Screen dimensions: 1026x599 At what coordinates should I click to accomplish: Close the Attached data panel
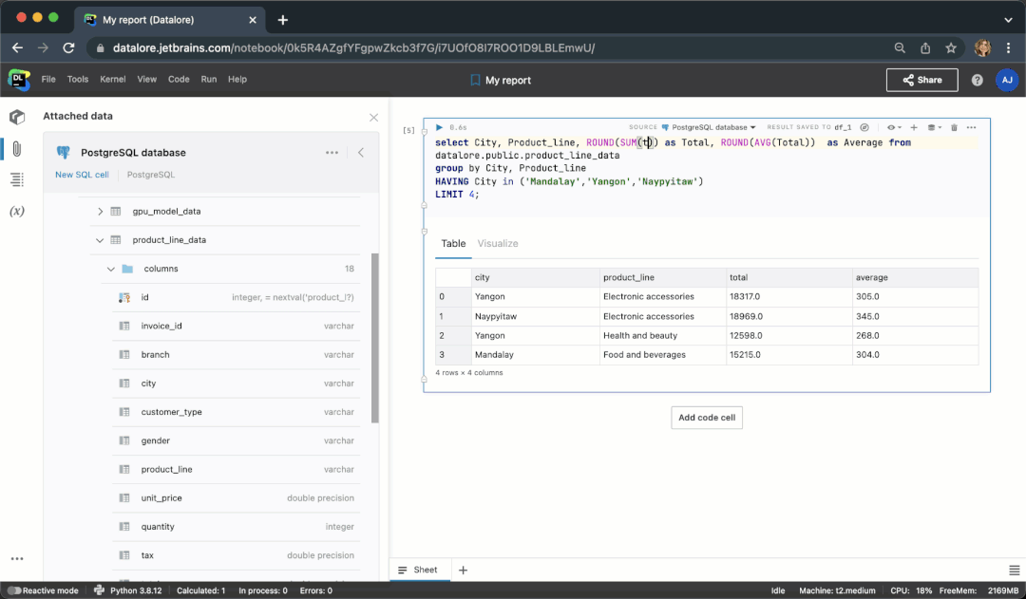pos(373,117)
